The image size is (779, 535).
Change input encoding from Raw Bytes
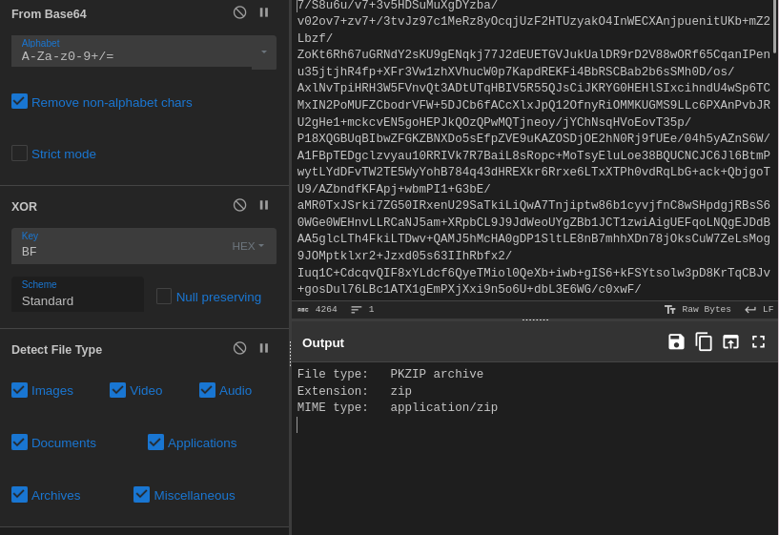pos(698,310)
